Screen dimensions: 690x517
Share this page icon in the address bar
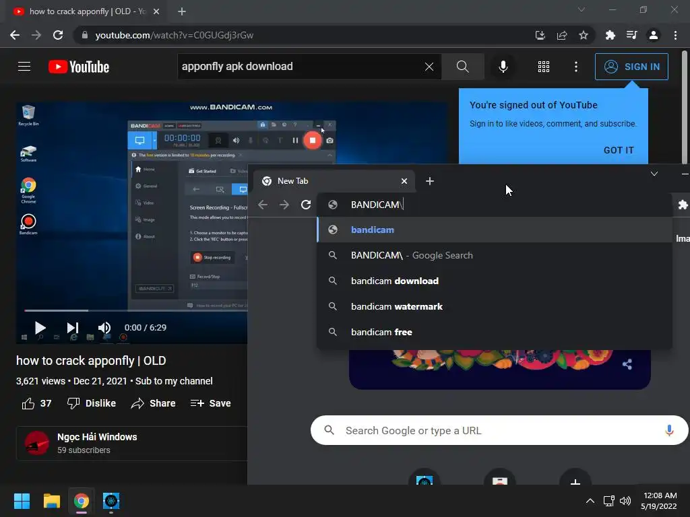(562, 35)
